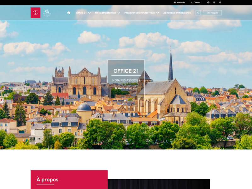This screenshot has height=189, width=252.
Task: Click the À propos heading
Action: 48,180
